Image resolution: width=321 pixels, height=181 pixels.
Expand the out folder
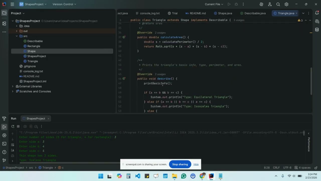pos(17,31)
